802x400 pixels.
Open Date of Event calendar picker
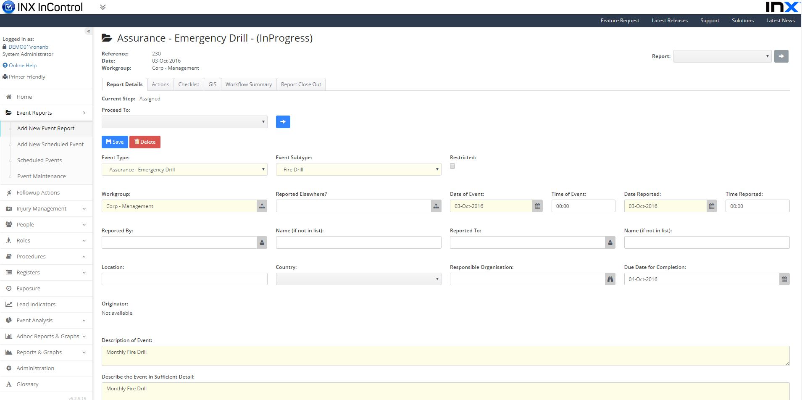(538, 206)
